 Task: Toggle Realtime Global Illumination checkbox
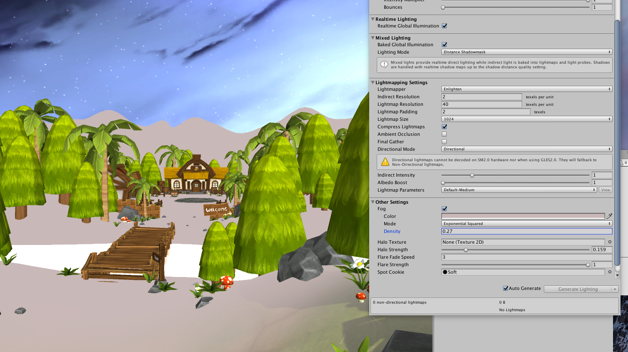tap(444, 26)
